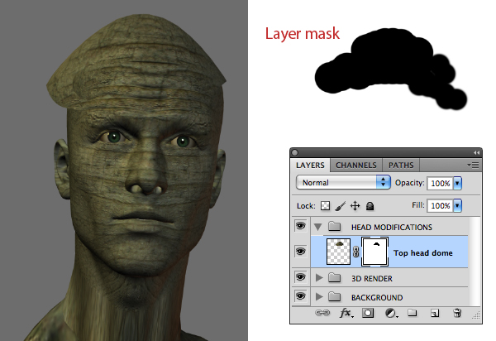Select the Top head dome layer mask thumbnail
This screenshot has height=341, width=496.
click(x=374, y=252)
